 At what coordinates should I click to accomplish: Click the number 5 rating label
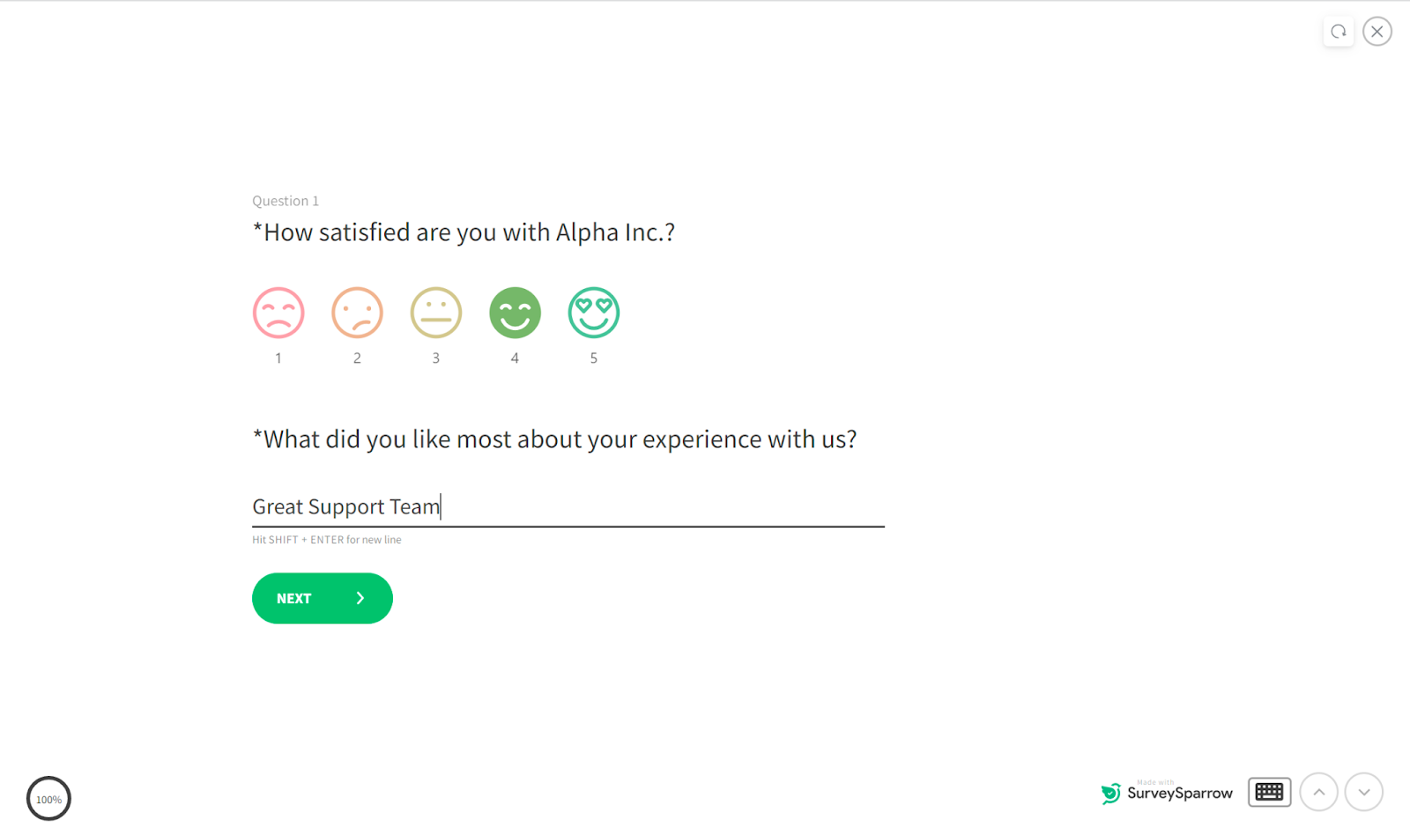click(x=593, y=358)
